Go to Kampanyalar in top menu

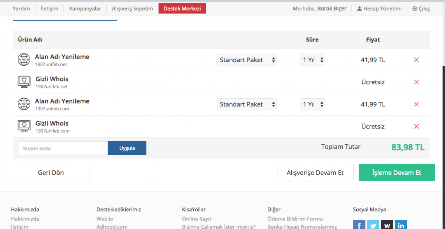coord(85,9)
